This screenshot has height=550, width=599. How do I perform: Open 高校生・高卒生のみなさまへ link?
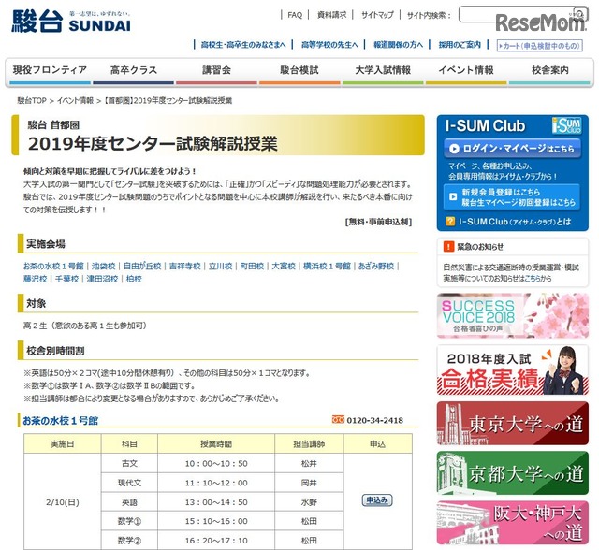243,45
